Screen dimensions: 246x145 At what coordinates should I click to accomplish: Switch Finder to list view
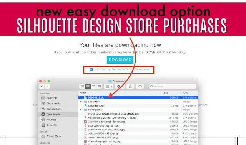(x=88, y=86)
